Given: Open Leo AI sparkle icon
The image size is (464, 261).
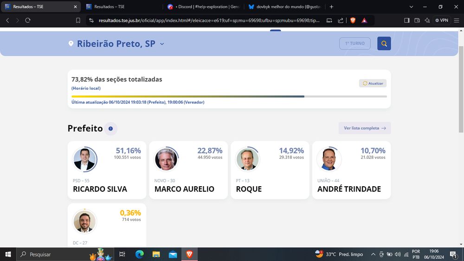Looking at the screenshot, I should point(427,20).
